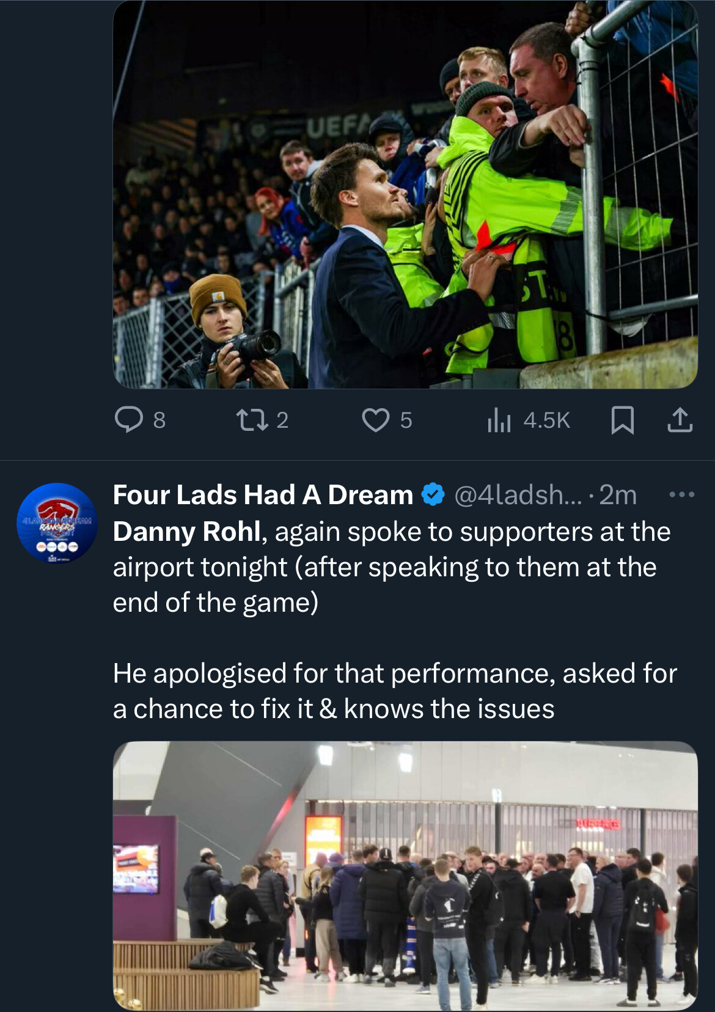Tap the like count 5
The image size is (715, 1012).
[x=406, y=420]
